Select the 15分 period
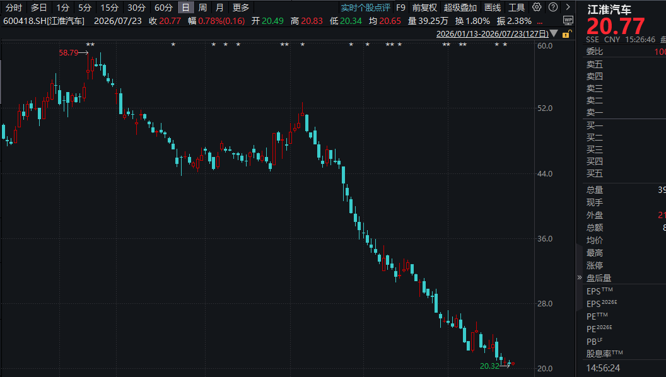This screenshot has height=377, width=666. coord(109,8)
